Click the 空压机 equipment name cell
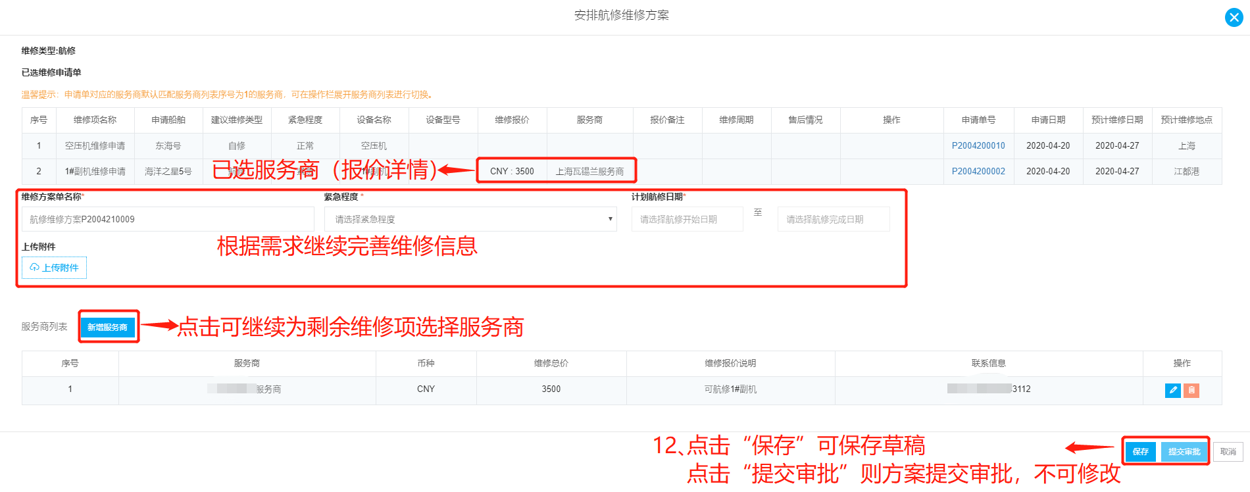The width and height of the screenshot is (1250, 492). tap(374, 146)
